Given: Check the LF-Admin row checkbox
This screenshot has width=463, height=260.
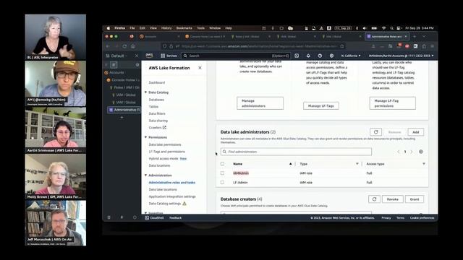Looking at the screenshot, I should point(222,183).
